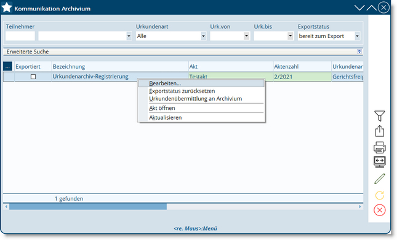Screen dimensions: 397x240
Task: Click the Akt column header
Action: [231, 67]
